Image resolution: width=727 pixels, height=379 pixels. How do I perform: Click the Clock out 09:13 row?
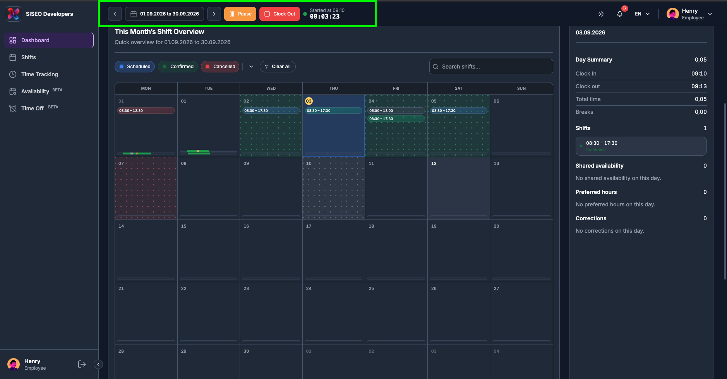coord(641,86)
